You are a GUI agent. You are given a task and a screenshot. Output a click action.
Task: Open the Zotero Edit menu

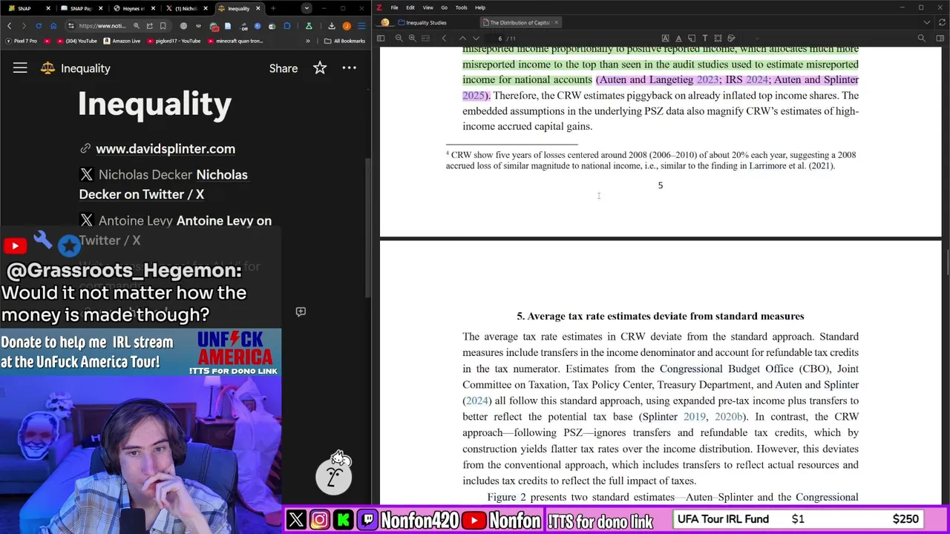point(410,7)
